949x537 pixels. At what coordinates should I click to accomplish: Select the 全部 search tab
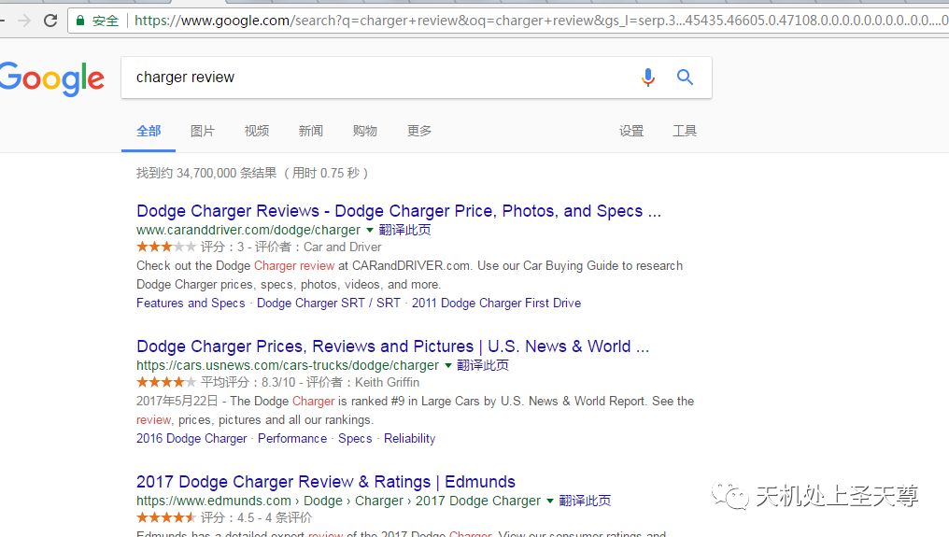tap(149, 131)
